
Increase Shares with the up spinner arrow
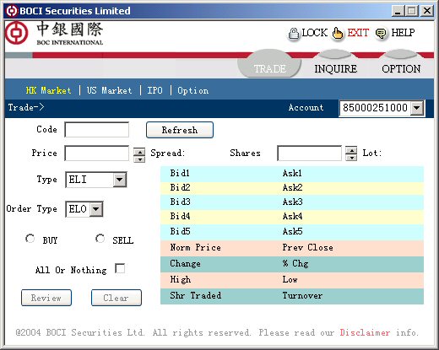[351, 150]
